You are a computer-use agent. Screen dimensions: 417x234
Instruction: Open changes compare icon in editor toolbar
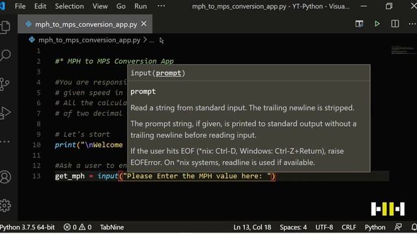tap(359, 24)
